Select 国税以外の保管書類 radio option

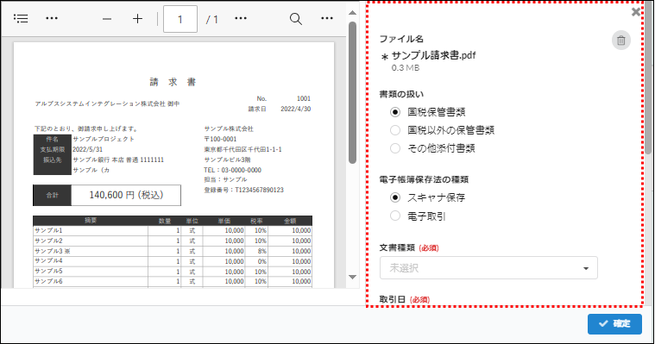pos(394,130)
